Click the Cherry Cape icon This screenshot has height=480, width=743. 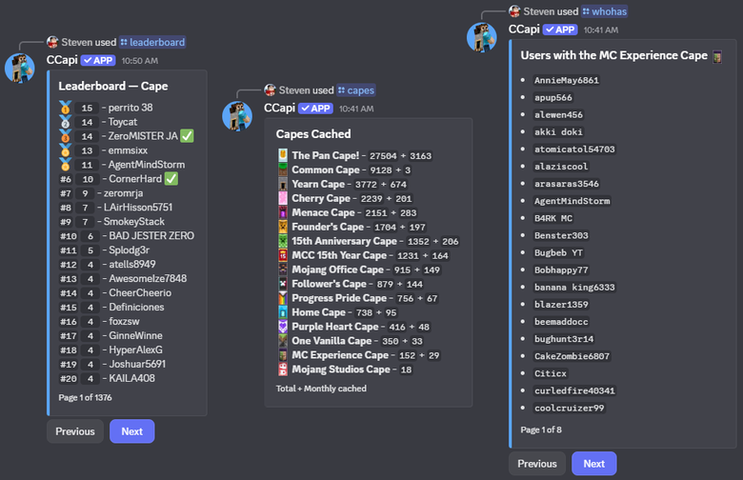click(283, 198)
